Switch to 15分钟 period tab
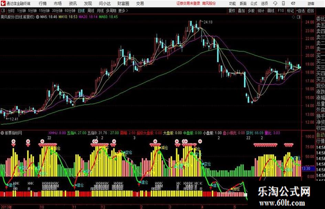Image resolution: width=325 pixels, height=209 pixels. [x=44, y=11]
